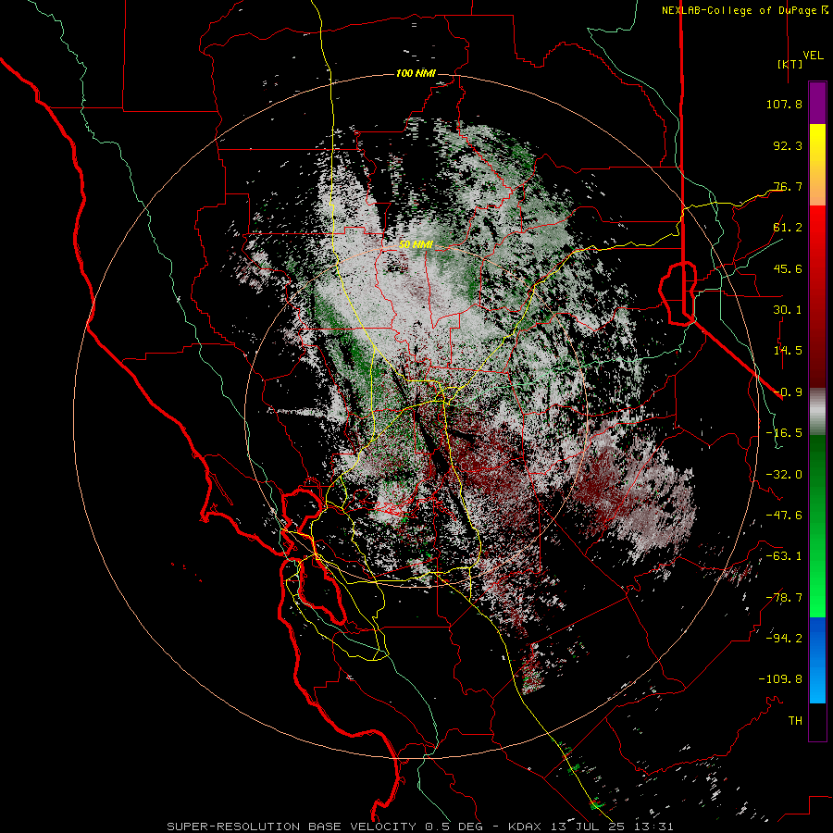Click the TH threshold label

(795, 721)
